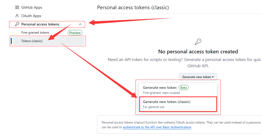Image resolution: width=261 pixels, height=139 pixels.
Task: Collapse the Personal access tokens chevron
Action: point(80,24)
